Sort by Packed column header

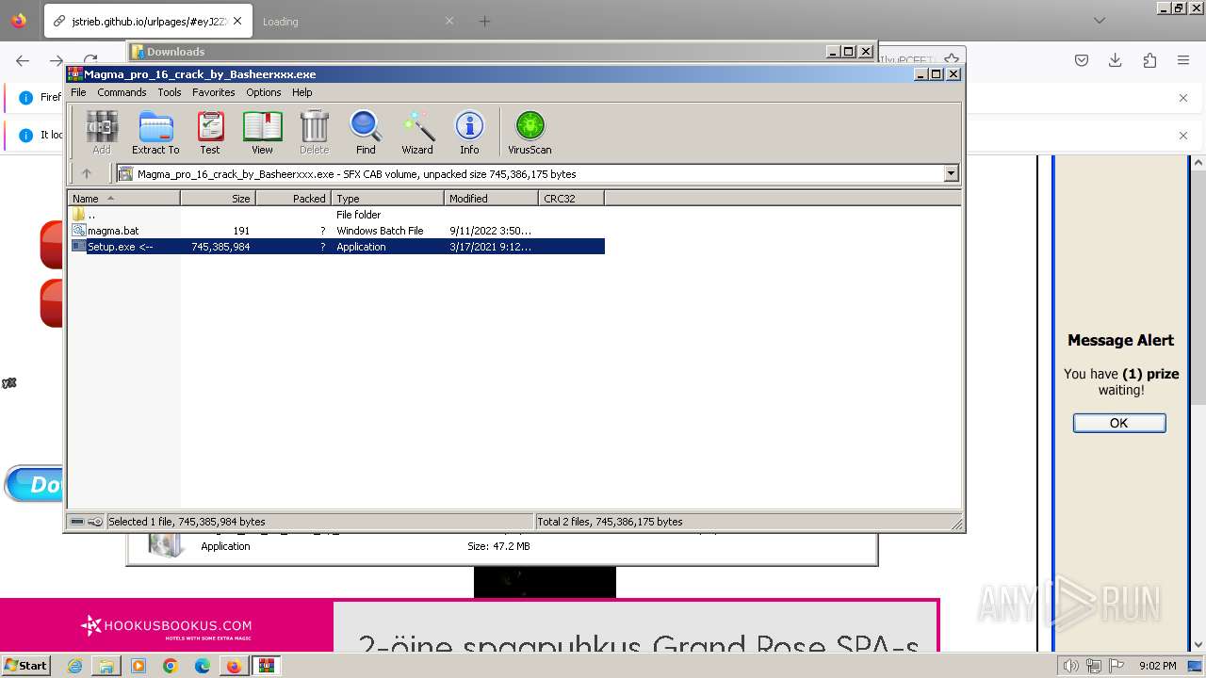coord(293,199)
